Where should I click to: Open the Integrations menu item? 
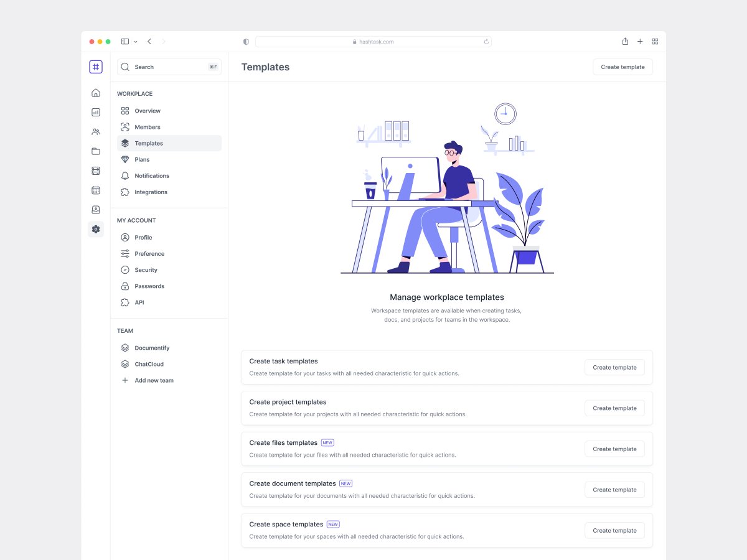169,192
